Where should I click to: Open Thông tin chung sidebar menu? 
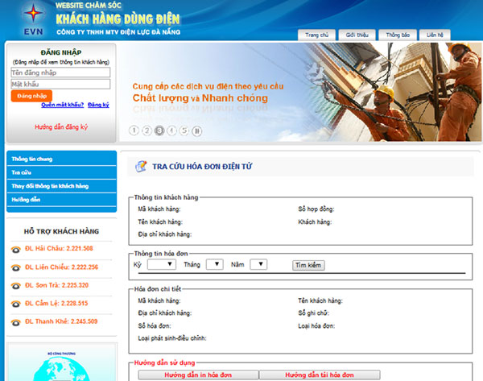tap(61, 159)
